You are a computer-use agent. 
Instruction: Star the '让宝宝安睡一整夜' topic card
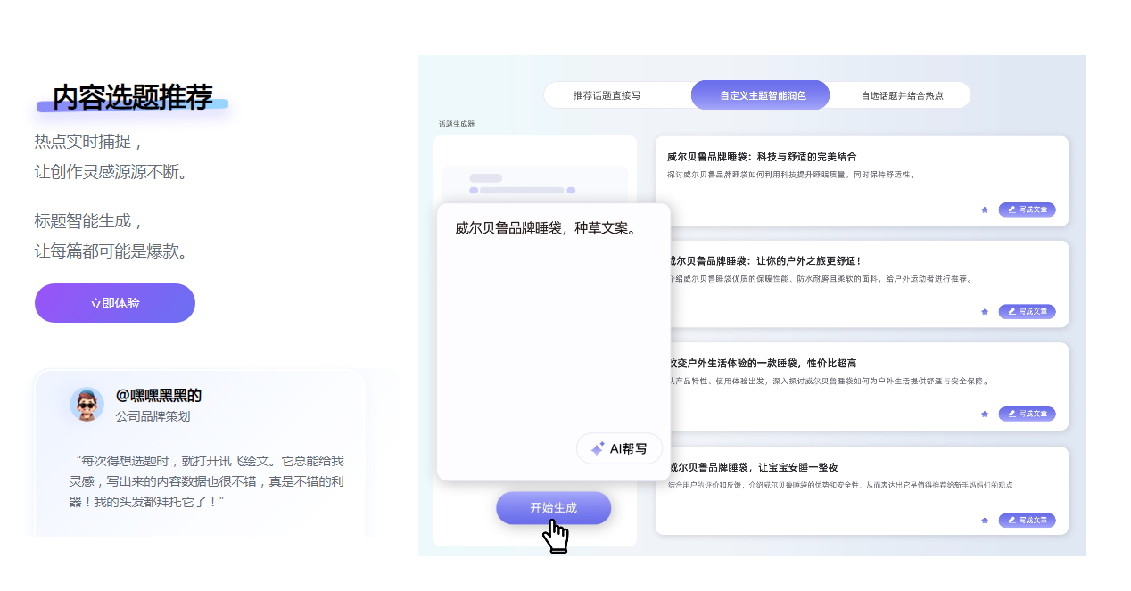[985, 521]
